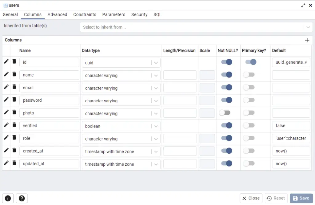Reset the table form
Screen dimensions: 315x205
tap(276, 198)
